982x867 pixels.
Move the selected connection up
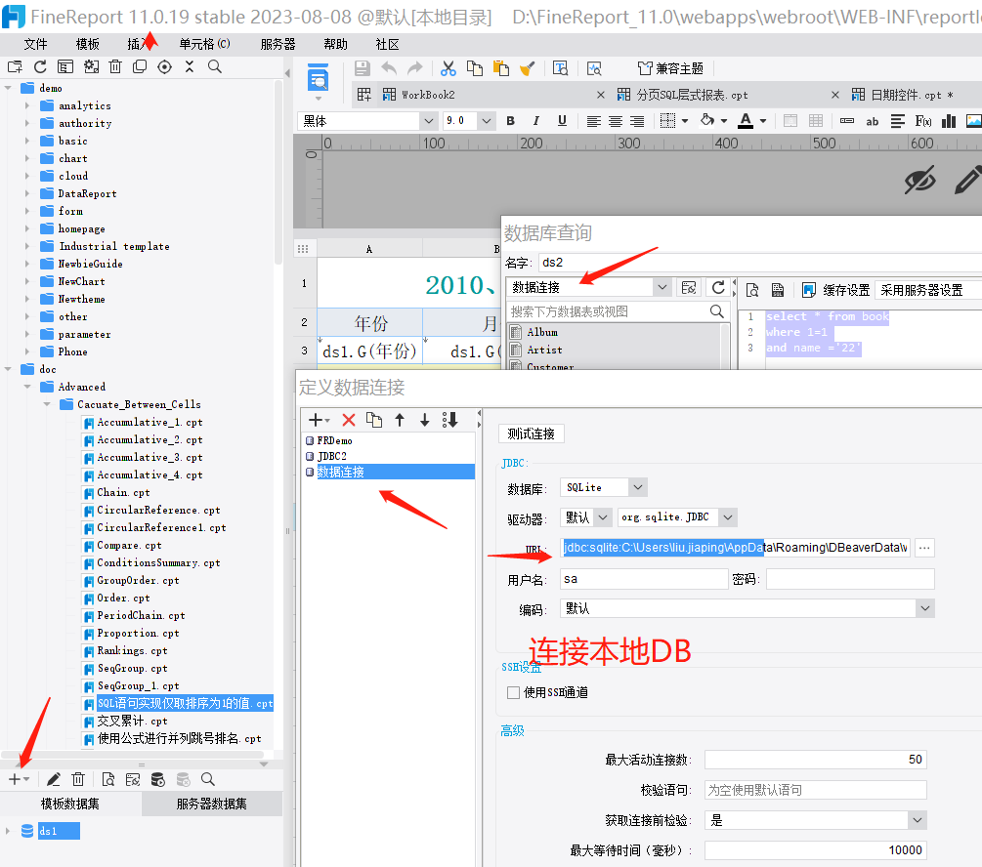tap(400, 420)
